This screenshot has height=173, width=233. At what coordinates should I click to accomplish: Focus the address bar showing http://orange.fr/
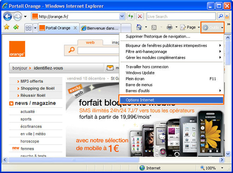tap(75, 16)
